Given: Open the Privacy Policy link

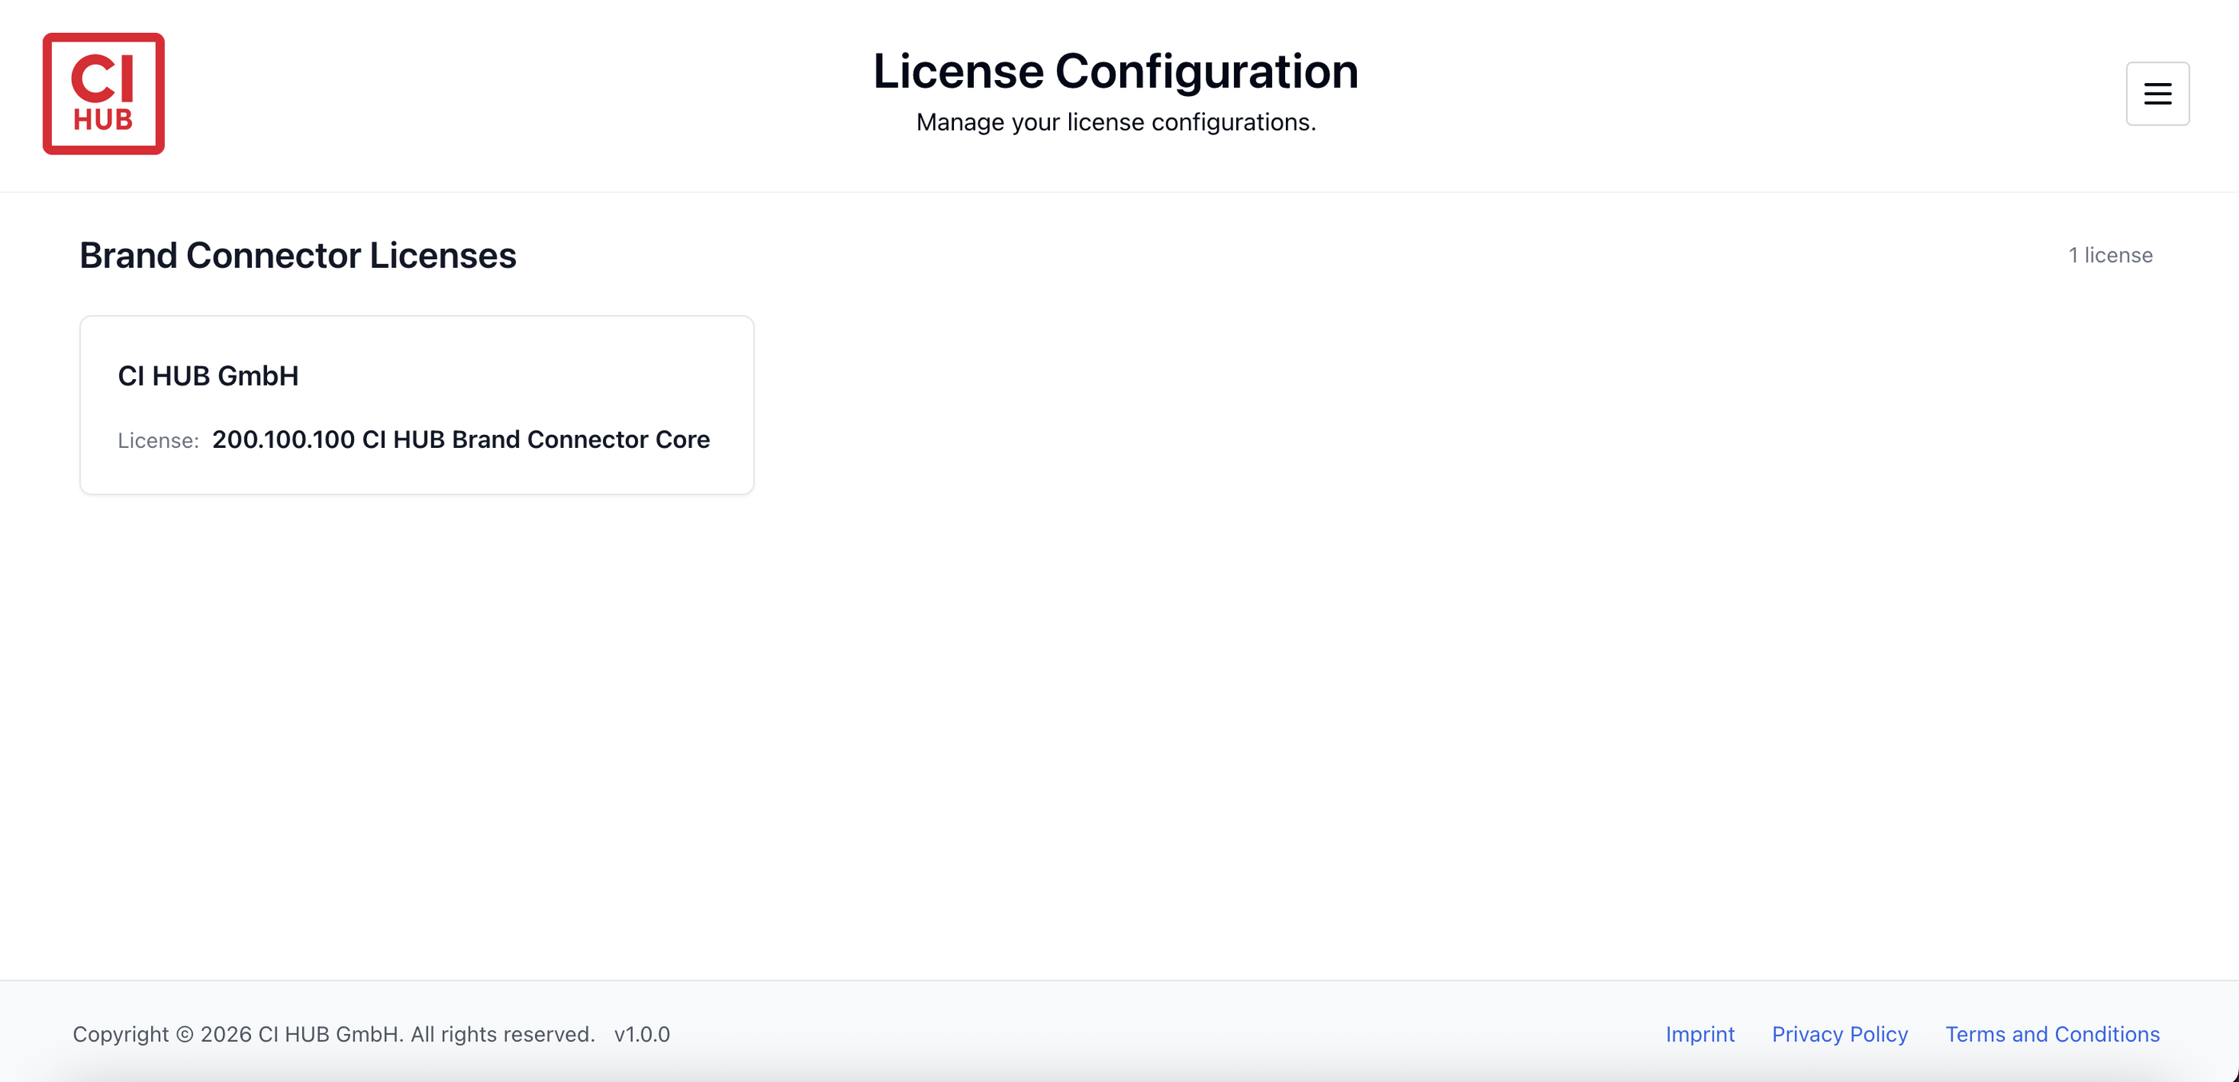Looking at the screenshot, I should coord(1839,1033).
